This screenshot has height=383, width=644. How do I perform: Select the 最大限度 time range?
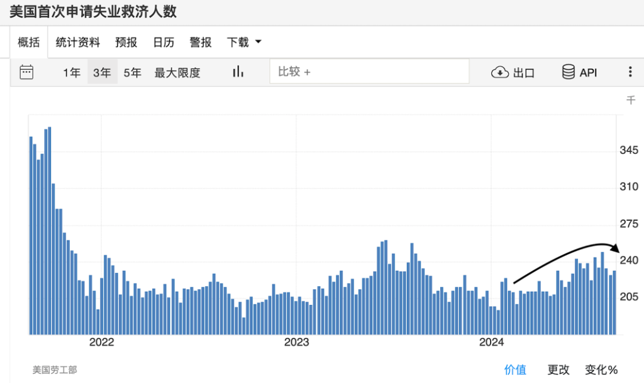[x=177, y=73]
